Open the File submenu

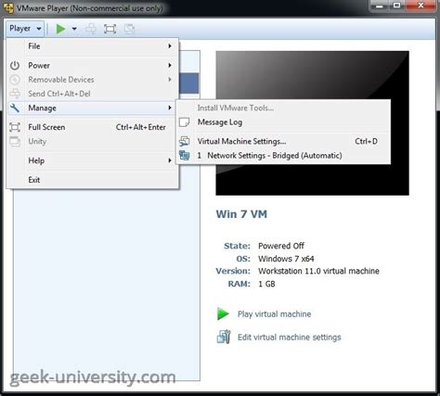click(x=93, y=46)
